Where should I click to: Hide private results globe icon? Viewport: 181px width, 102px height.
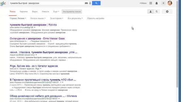(157, 12)
